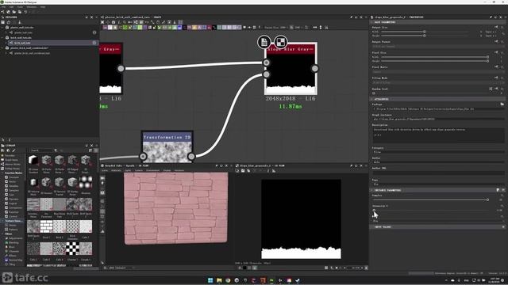Open the Scene menu in 3D view

[x=105, y=170]
